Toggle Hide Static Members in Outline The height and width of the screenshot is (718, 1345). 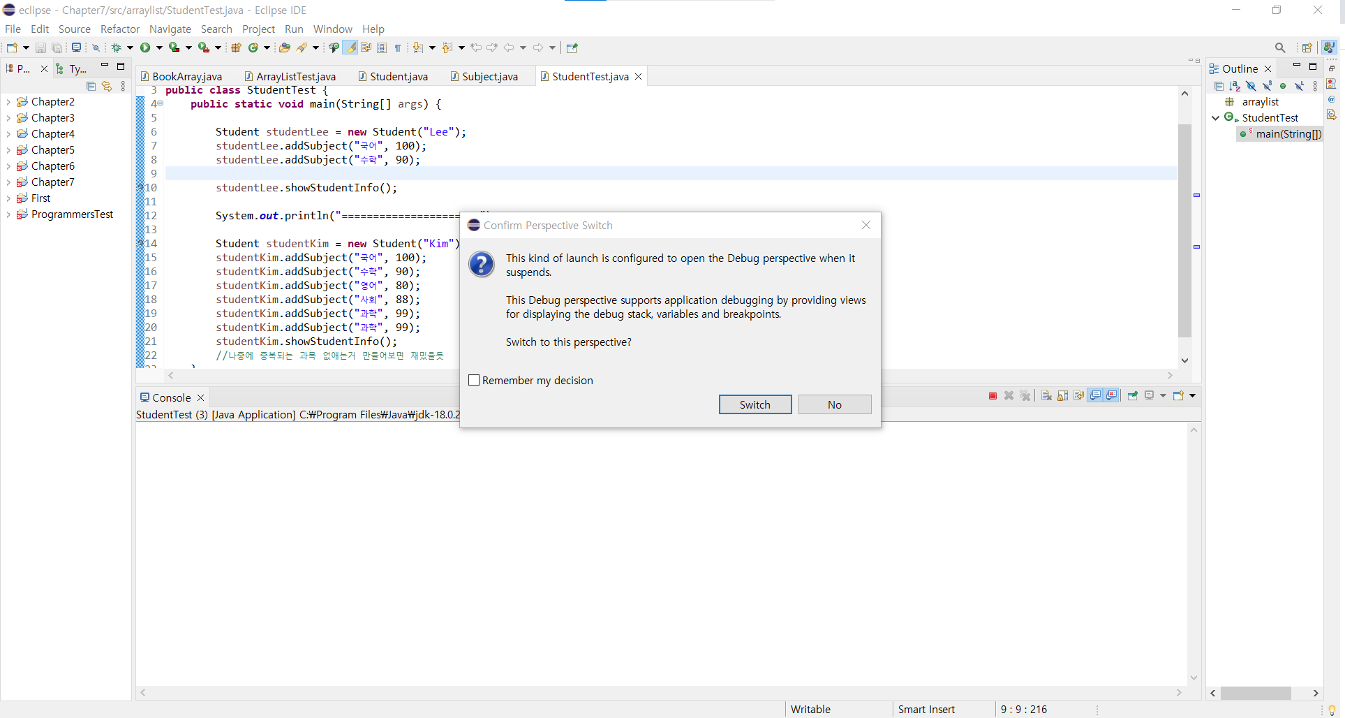(1267, 86)
